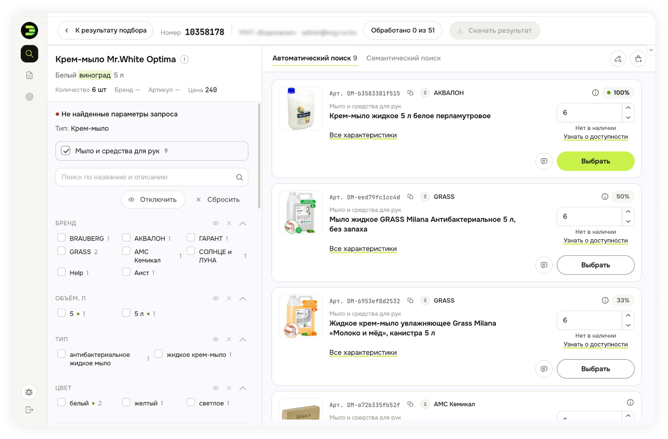The height and width of the screenshot is (439, 668).
Task: Focus the Поиск по названию и описанию field
Action: tap(152, 177)
